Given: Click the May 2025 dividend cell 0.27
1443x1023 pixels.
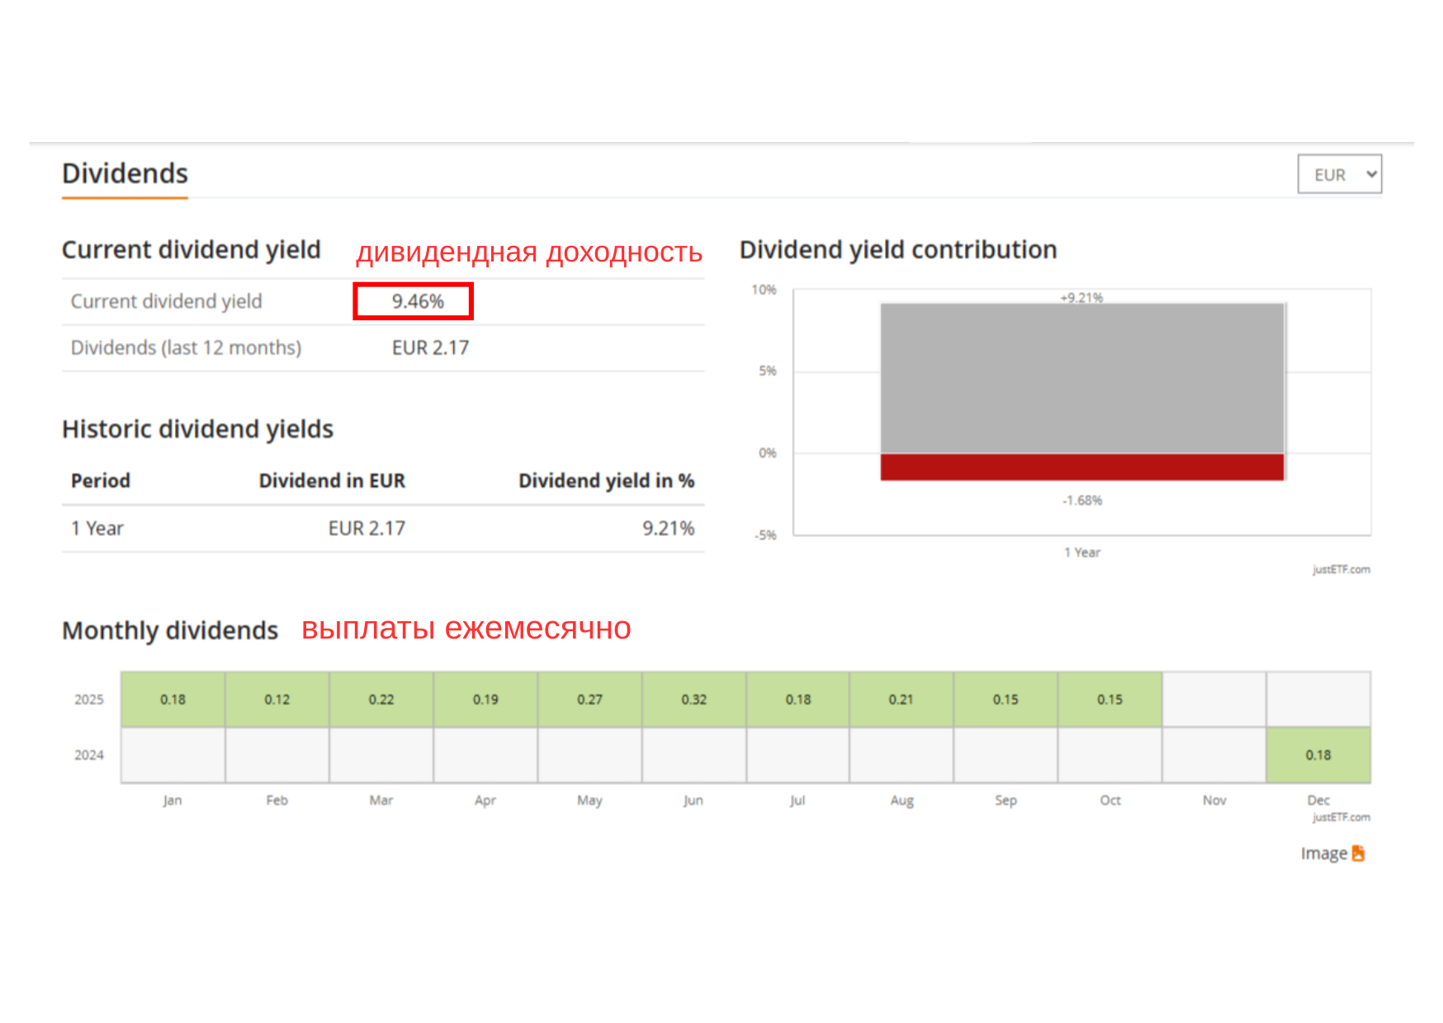Looking at the screenshot, I should tap(589, 700).
